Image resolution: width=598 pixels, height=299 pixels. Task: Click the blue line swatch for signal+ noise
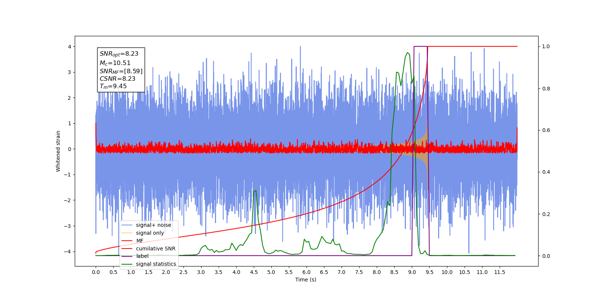(x=127, y=225)
